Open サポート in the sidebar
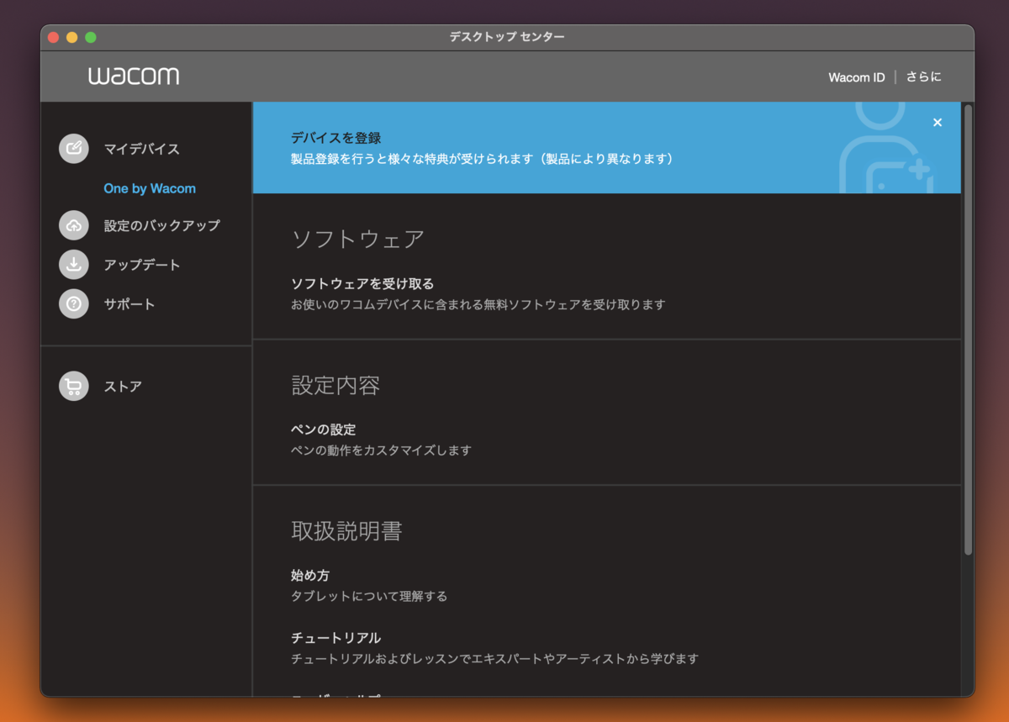 (x=129, y=303)
